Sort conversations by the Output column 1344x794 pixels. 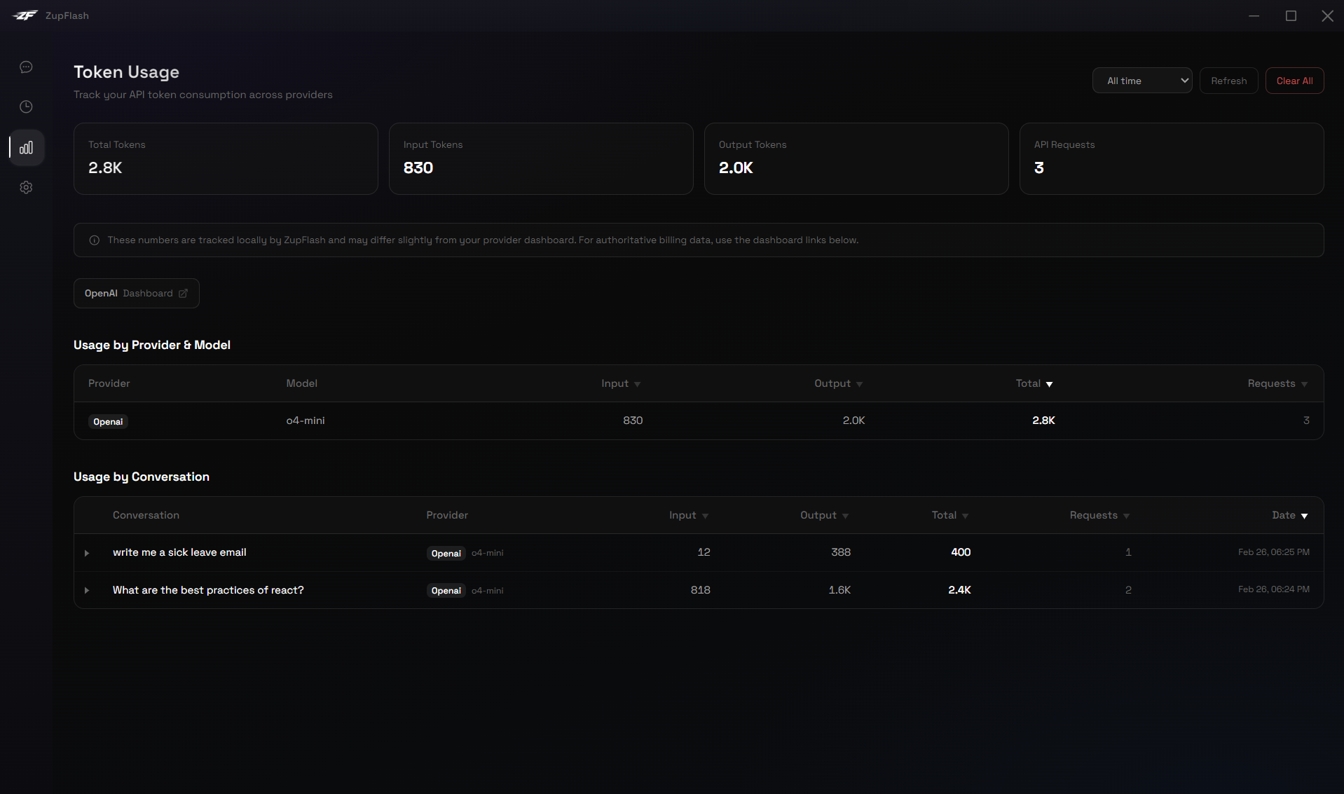click(x=823, y=515)
